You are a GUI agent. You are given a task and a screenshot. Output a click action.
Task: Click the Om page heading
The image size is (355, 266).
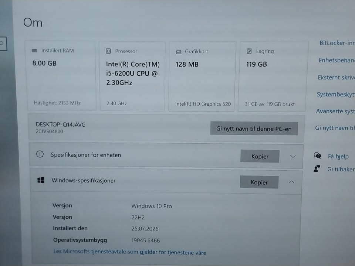tap(33, 23)
